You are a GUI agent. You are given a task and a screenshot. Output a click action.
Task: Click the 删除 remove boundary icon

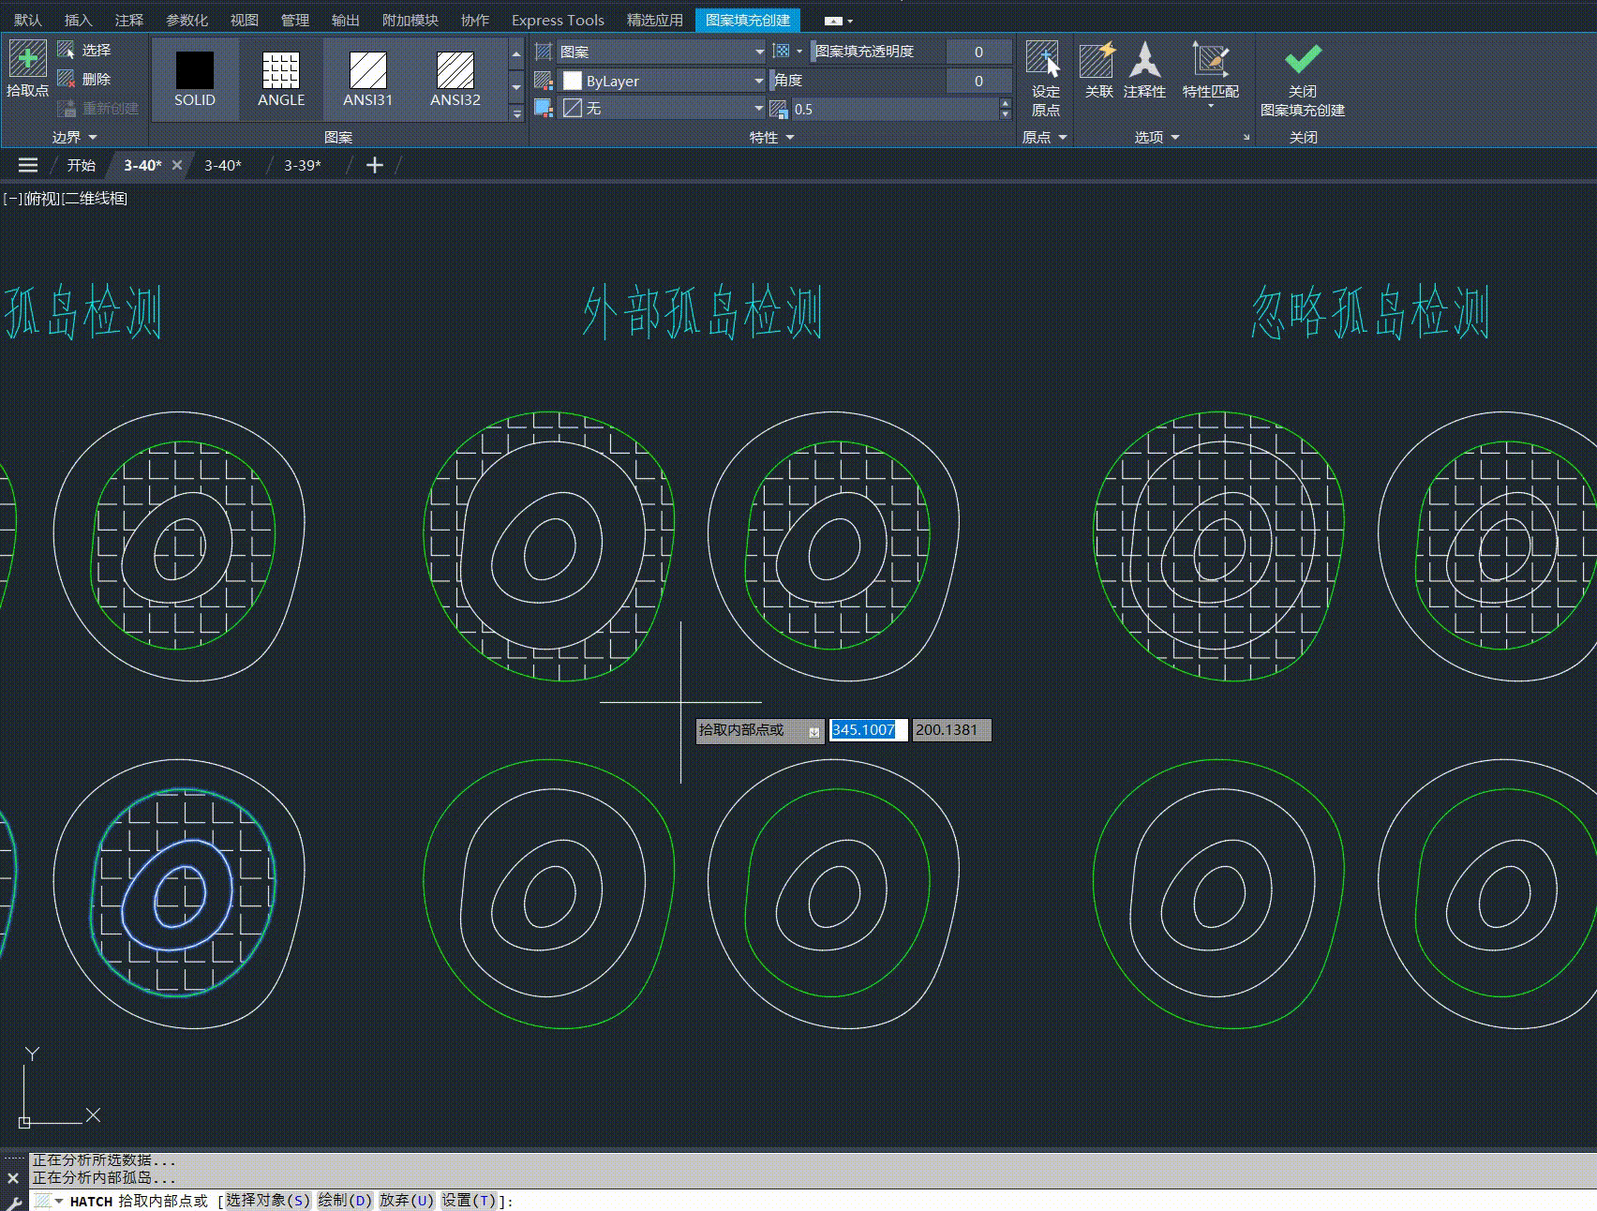click(67, 80)
